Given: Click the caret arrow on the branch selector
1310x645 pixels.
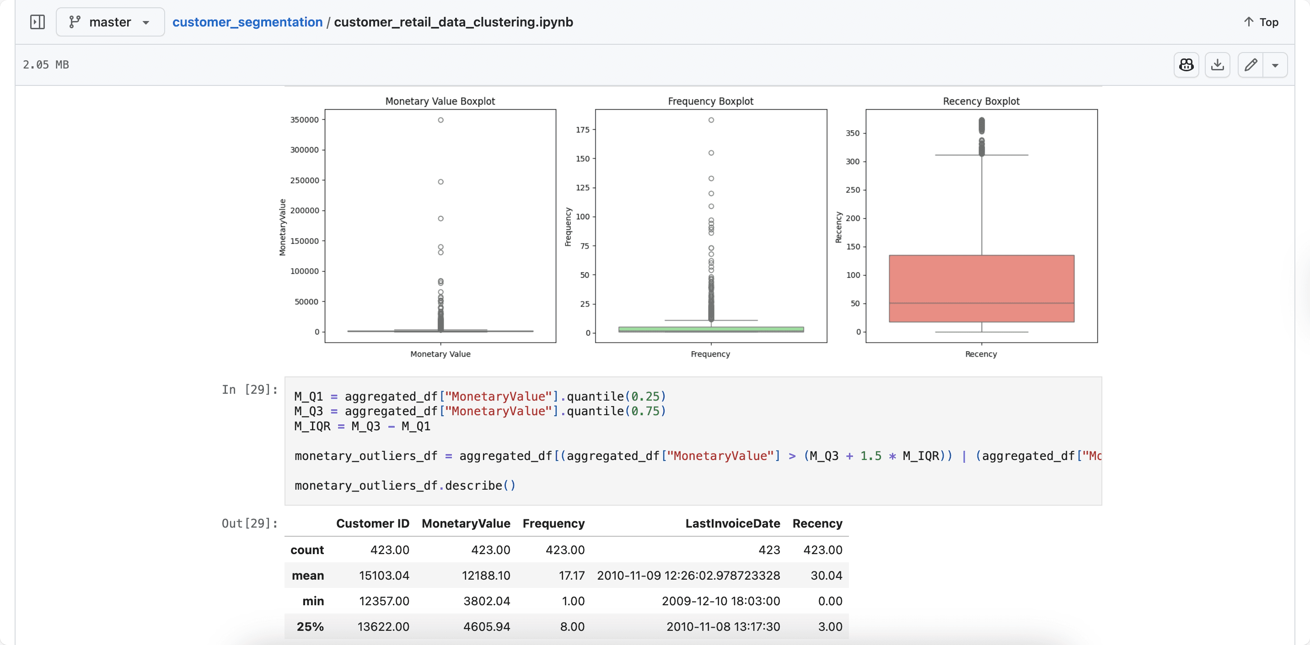Looking at the screenshot, I should click(146, 22).
